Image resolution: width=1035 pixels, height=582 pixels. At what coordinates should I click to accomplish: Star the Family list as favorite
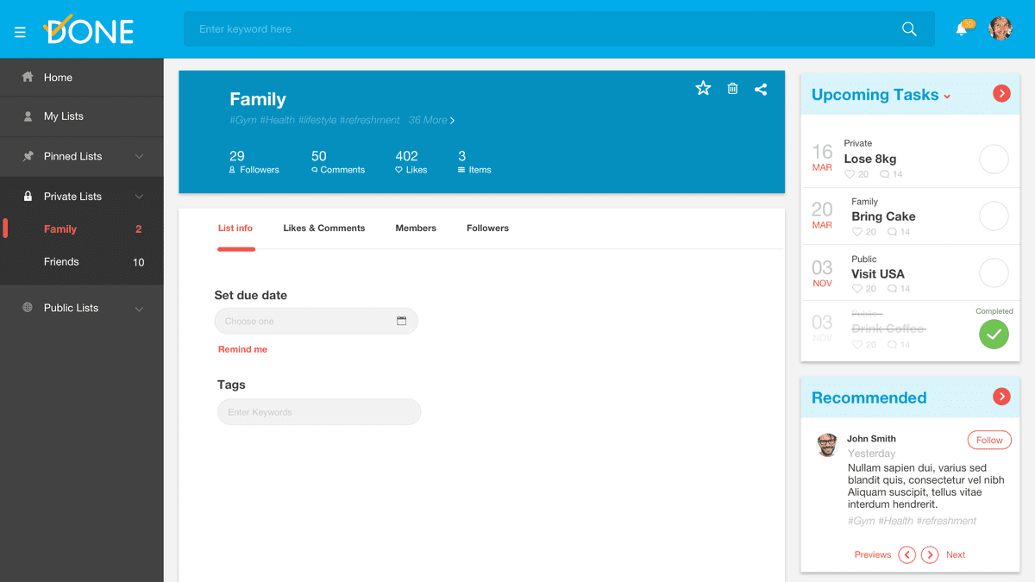[703, 88]
